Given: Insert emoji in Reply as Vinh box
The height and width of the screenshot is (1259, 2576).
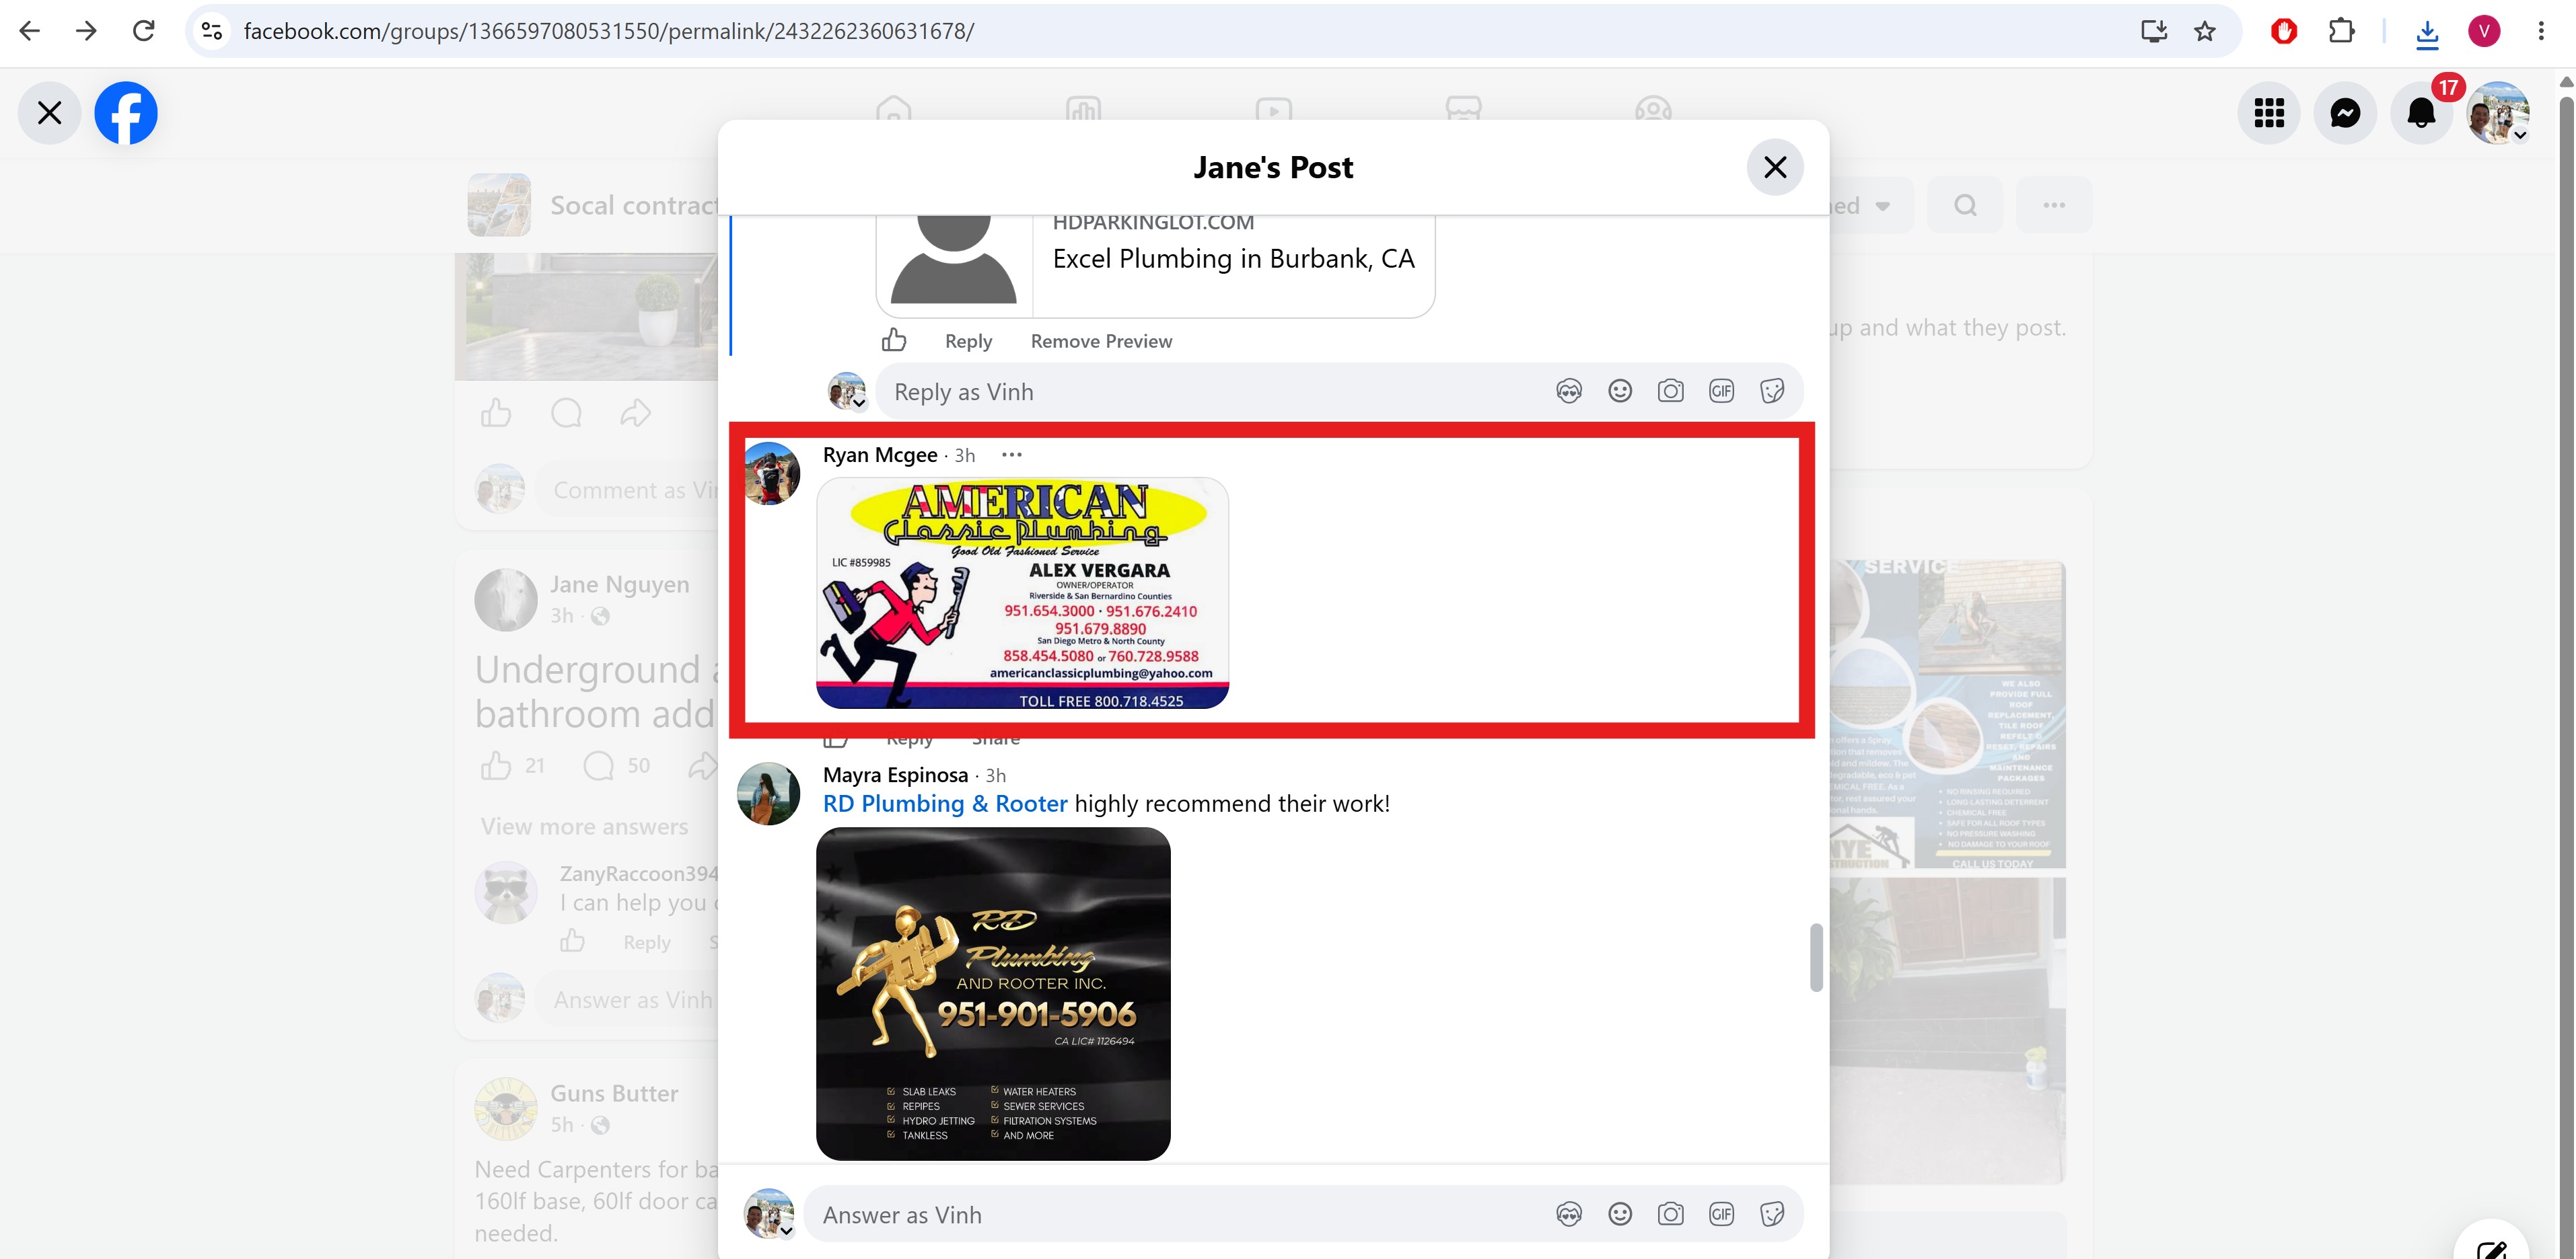Looking at the screenshot, I should (x=1620, y=391).
